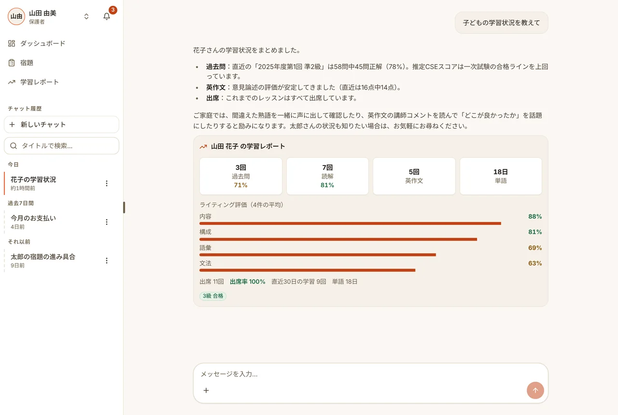Send message with arrow button
The width and height of the screenshot is (618, 415).
point(535,390)
